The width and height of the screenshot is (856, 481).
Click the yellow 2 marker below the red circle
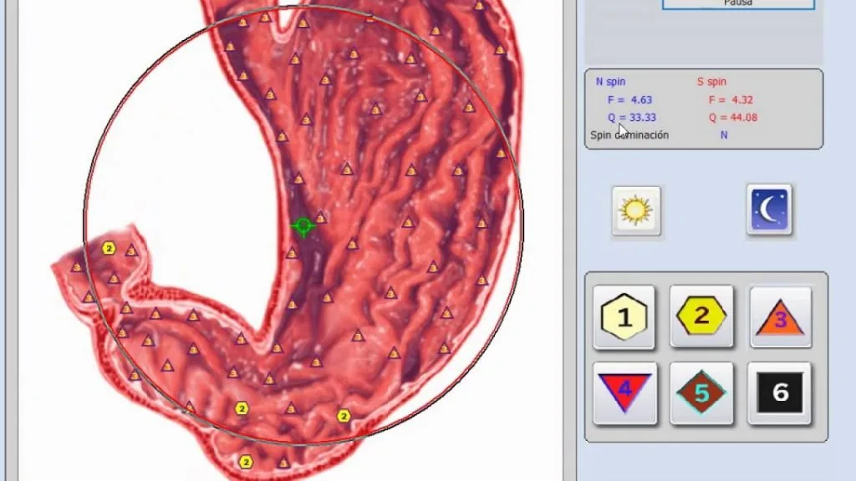(246, 463)
